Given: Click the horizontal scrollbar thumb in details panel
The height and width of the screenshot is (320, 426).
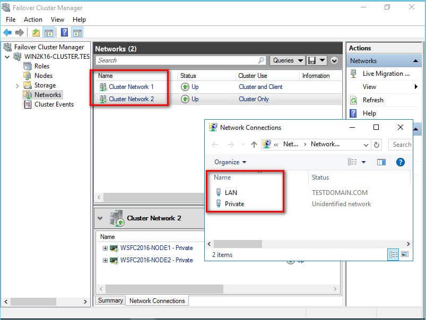Looking at the screenshot, I should click(164, 289).
